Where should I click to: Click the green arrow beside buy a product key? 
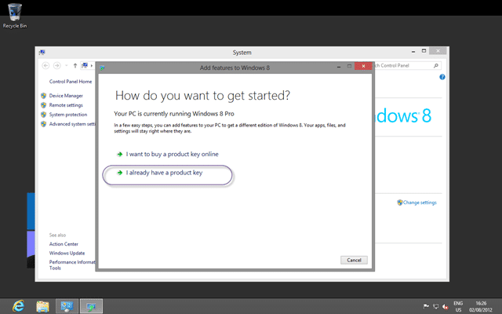(120, 154)
